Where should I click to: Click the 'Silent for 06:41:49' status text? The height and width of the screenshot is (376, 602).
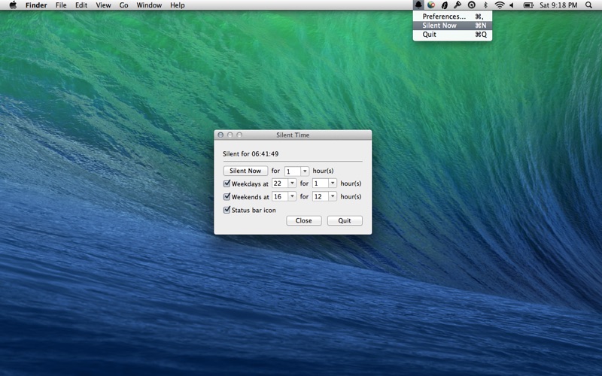pos(251,154)
